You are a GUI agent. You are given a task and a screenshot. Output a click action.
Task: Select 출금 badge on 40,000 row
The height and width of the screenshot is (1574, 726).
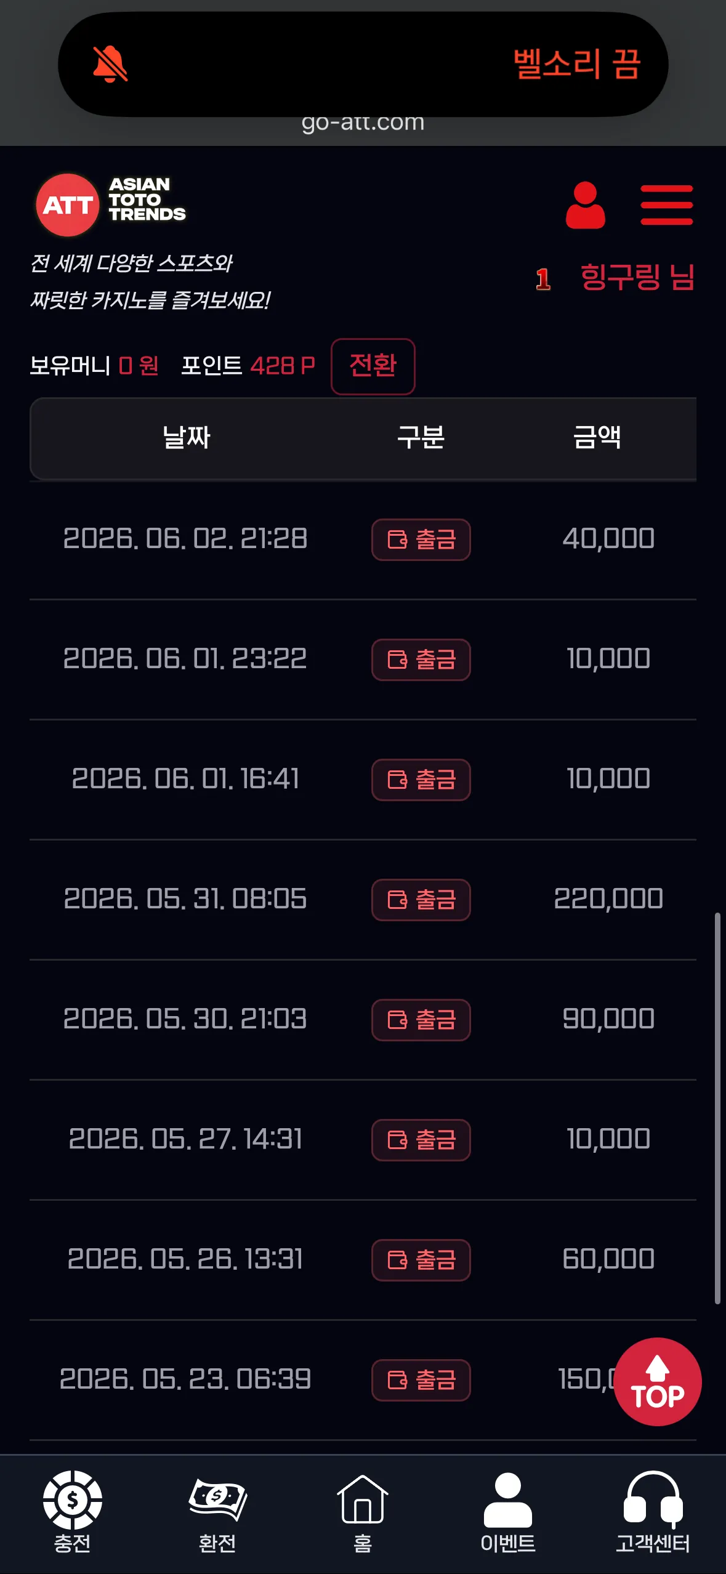tap(421, 539)
